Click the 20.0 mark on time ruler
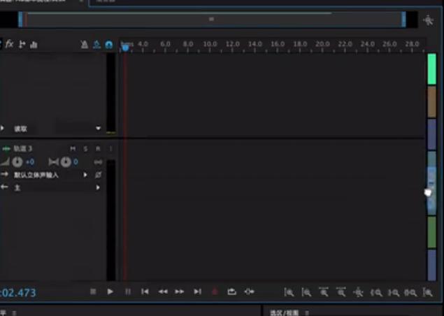Screen dimensions: 444x316 tap(322, 44)
